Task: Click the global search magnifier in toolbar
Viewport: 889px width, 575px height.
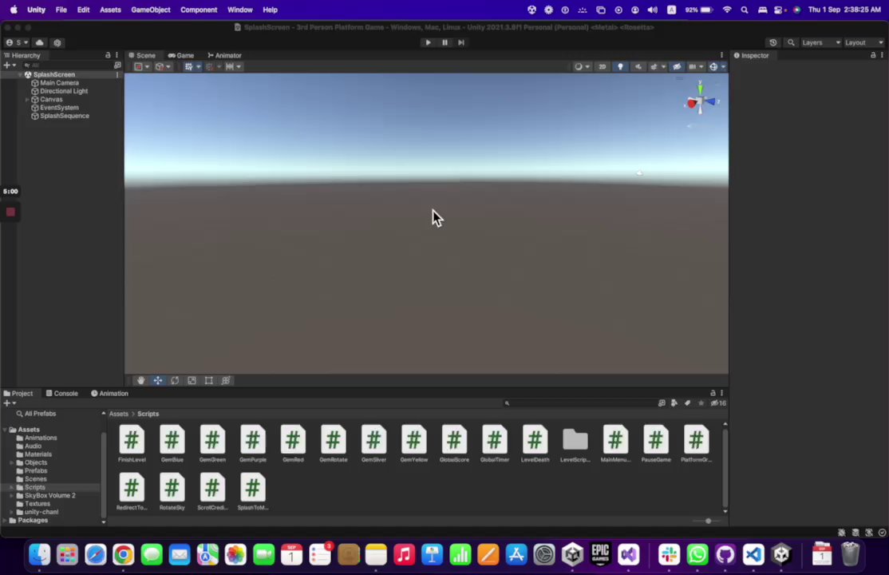Action: coord(791,42)
